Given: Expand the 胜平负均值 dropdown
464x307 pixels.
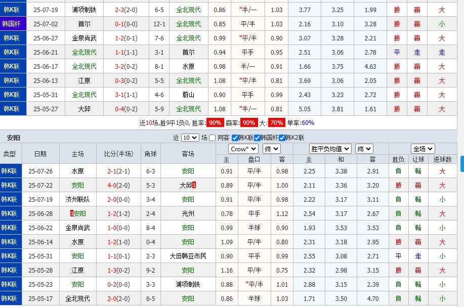Looking at the screenshot, I should (x=330, y=149).
